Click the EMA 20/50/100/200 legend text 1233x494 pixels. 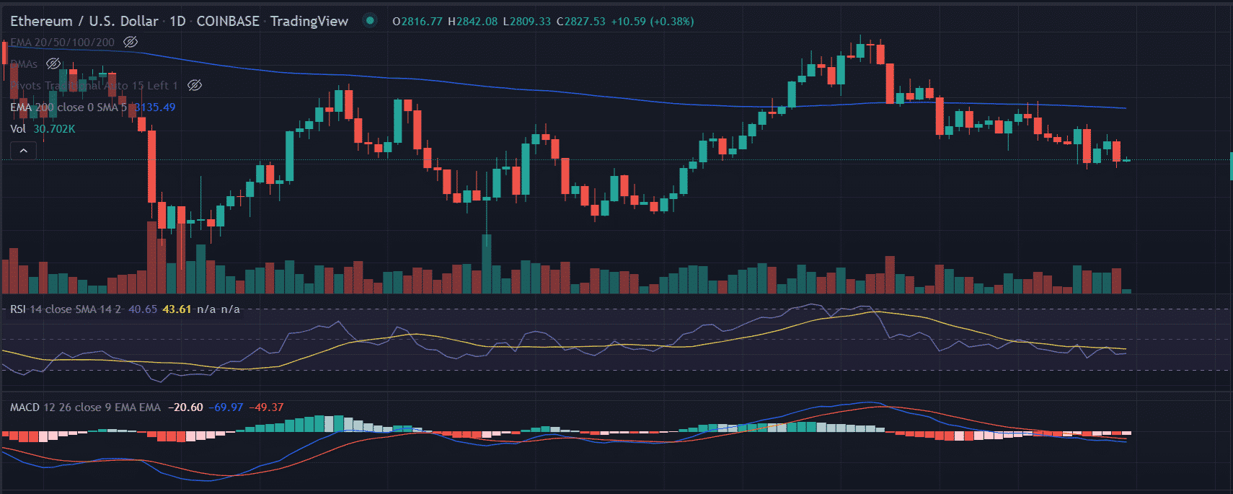tap(62, 43)
